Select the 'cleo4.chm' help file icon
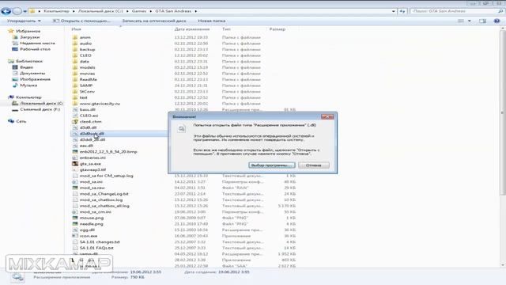Image resolution: width=506 pixels, height=285 pixels. (75, 122)
